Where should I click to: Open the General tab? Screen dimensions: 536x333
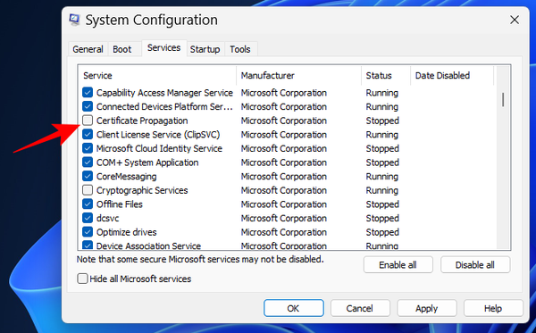point(88,49)
